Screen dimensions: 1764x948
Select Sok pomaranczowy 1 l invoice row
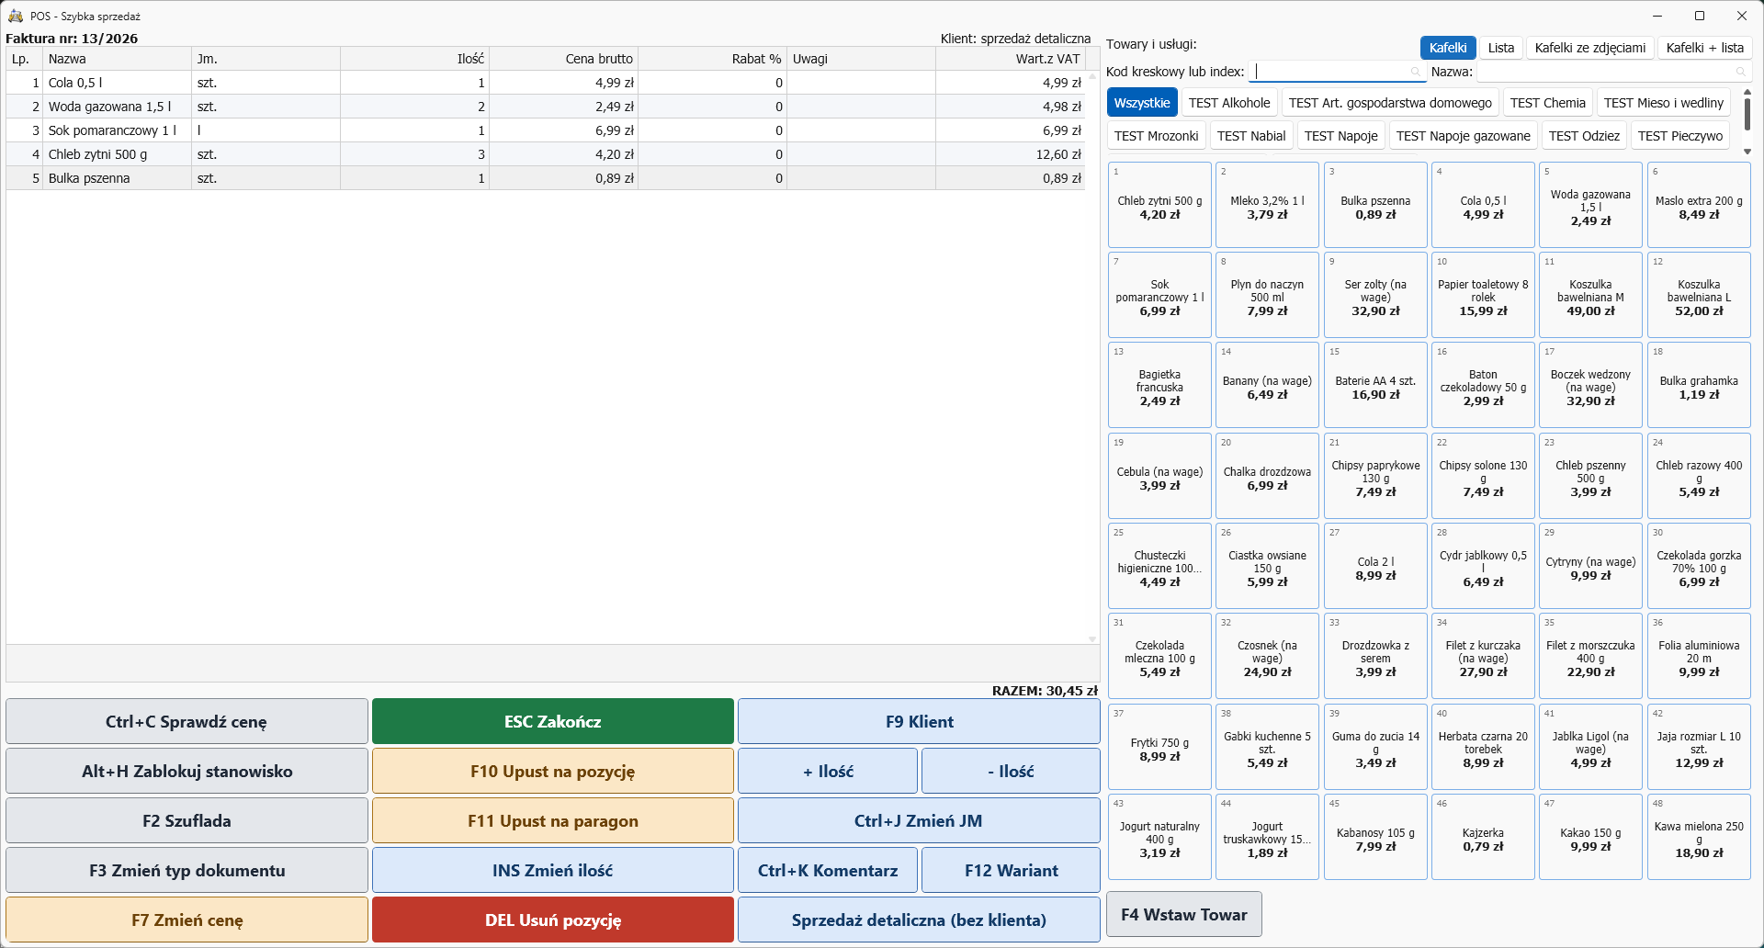pyautogui.click(x=545, y=130)
